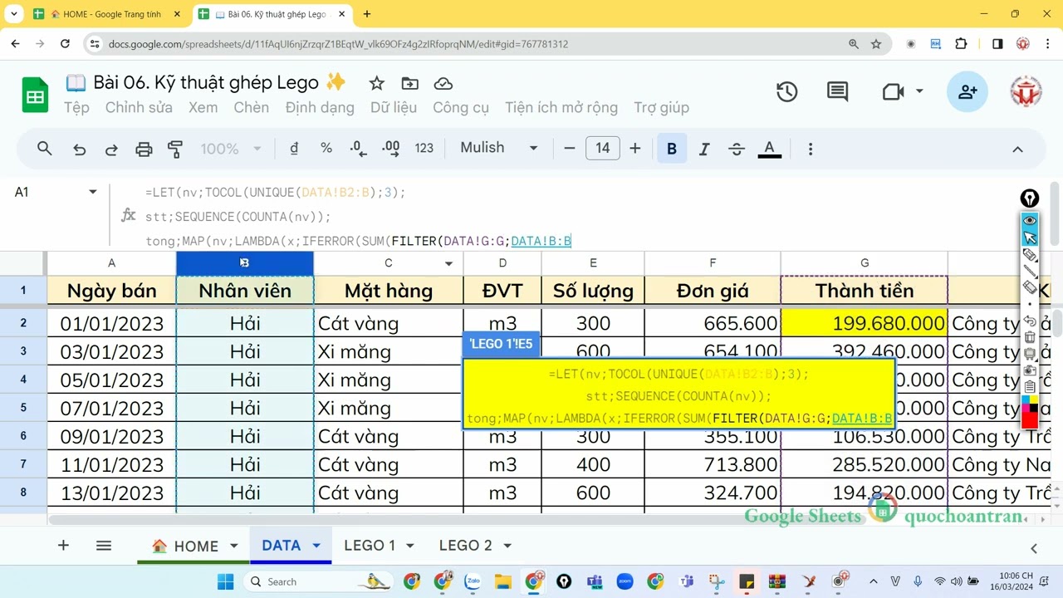Click the Thành tiền header cell
Viewport: 1063px width, 598px height.
tap(865, 291)
